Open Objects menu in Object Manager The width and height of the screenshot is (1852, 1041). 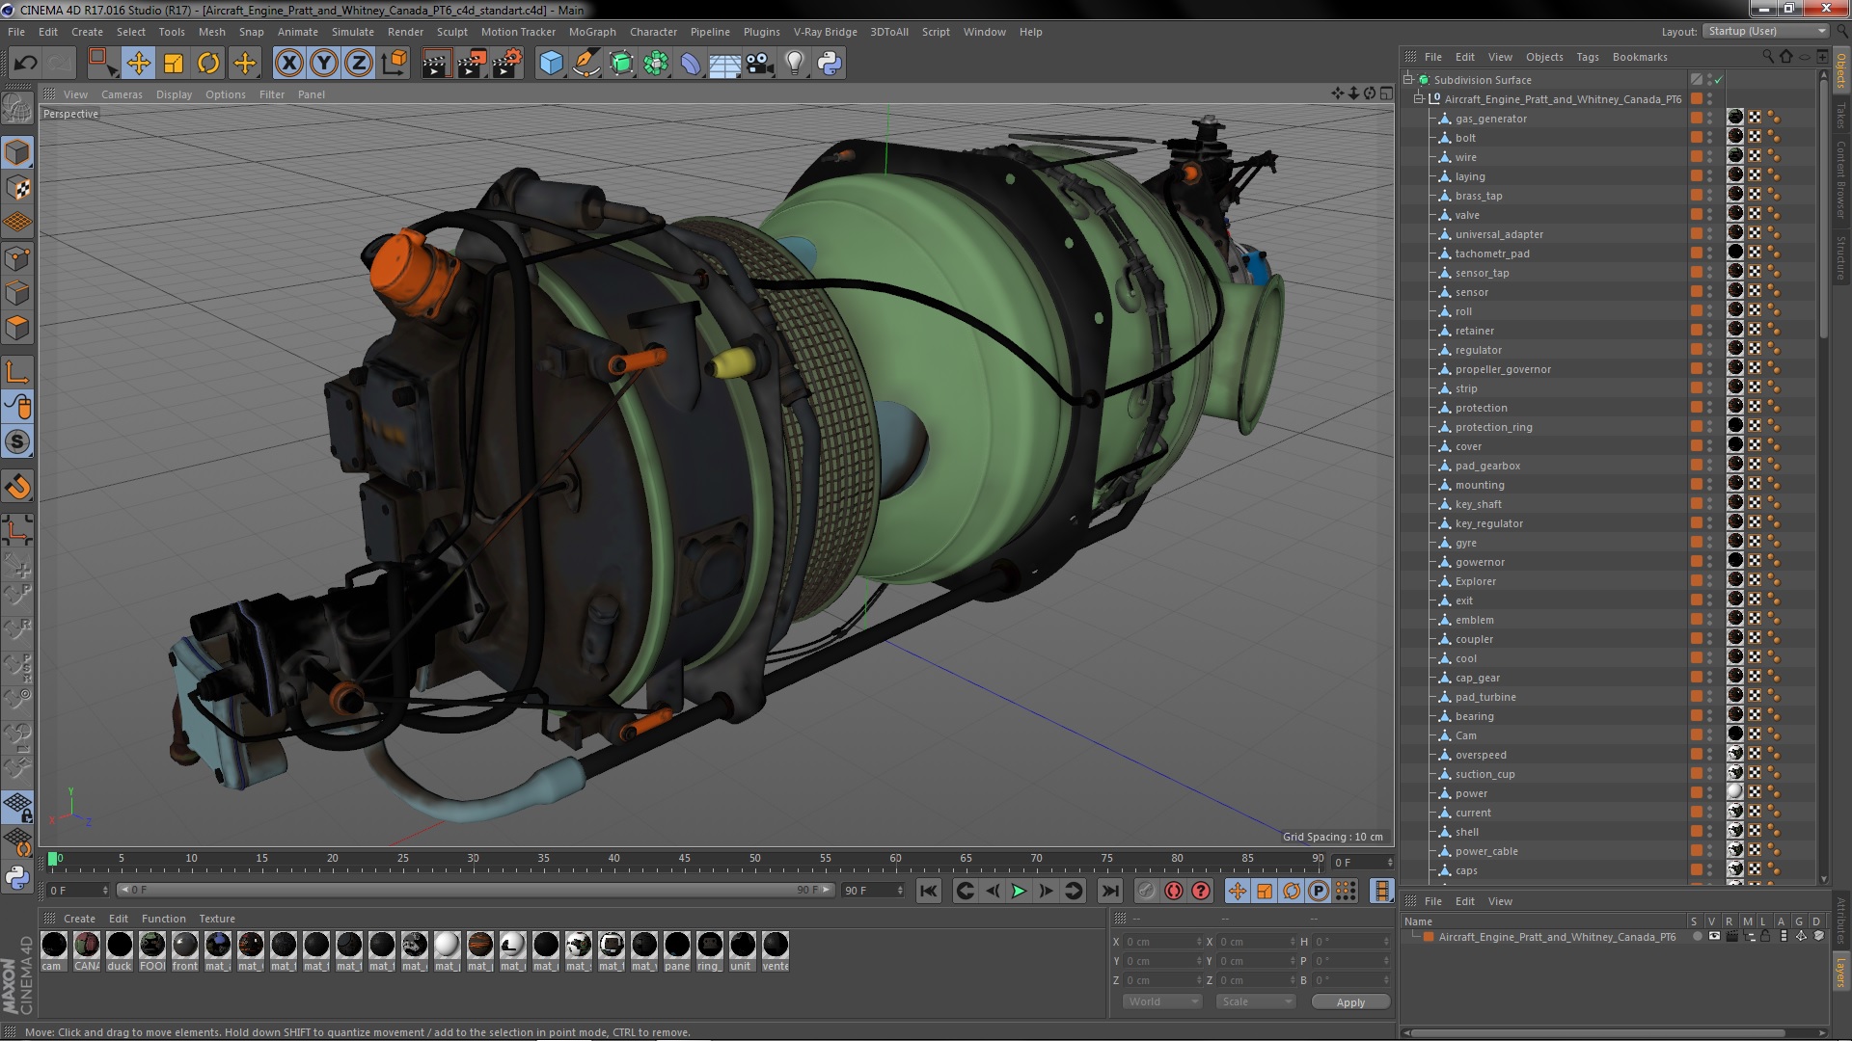[1544, 57]
